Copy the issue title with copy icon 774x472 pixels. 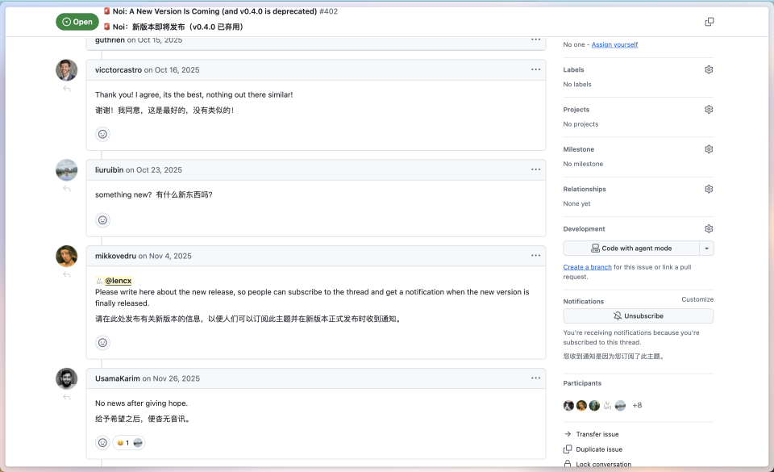(709, 22)
